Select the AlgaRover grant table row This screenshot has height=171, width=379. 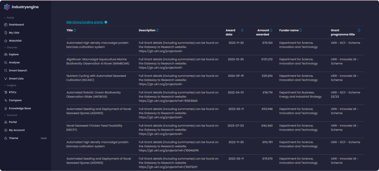[215, 63]
